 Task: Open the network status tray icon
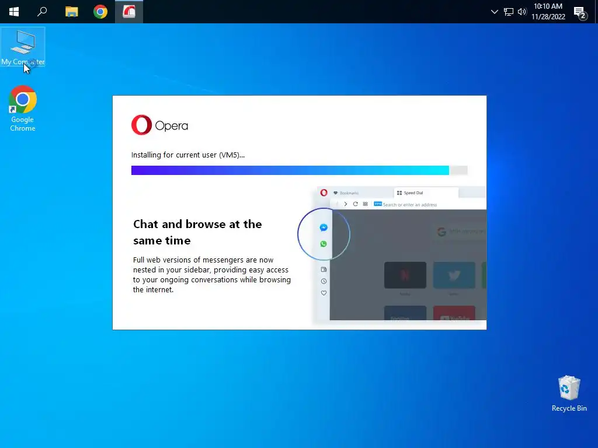click(509, 12)
